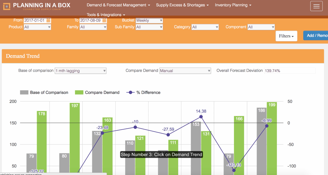Image resolution: width=328 pixels, height=175 pixels.
Task: Open the Compare Demand dropdown set to Manual
Action: click(x=185, y=70)
